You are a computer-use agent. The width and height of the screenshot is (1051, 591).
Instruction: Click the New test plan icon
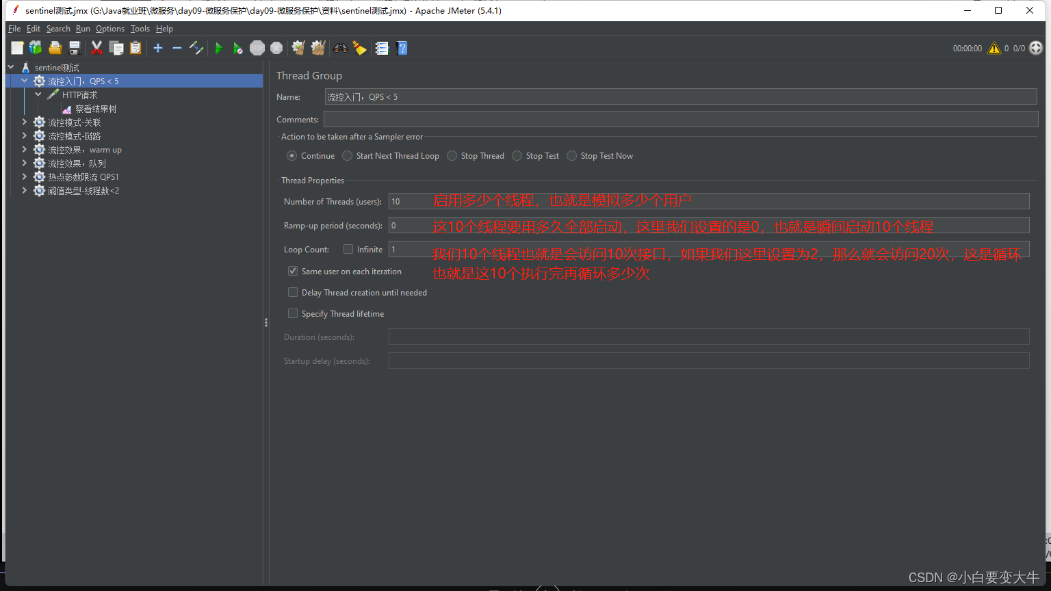coord(17,48)
